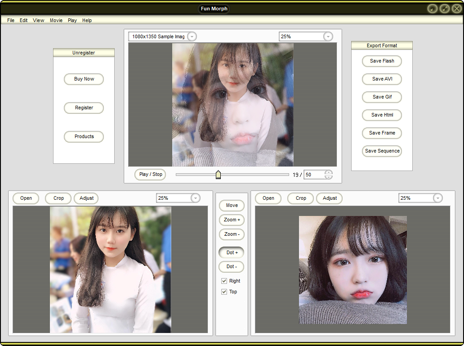Uncheck the Right checkbox

click(x=224, y=281)
